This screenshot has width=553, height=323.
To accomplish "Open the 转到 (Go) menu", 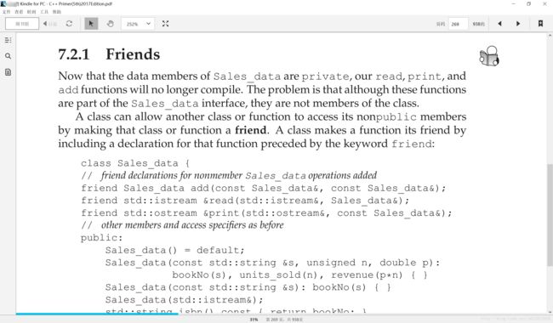I will pyautogui.click(x=31, y=12).
